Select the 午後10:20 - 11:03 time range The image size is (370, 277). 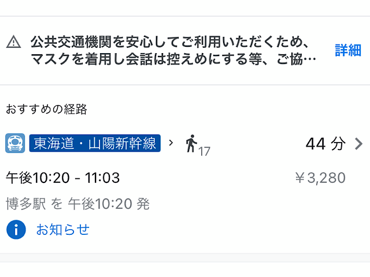(x=63, y=178)
